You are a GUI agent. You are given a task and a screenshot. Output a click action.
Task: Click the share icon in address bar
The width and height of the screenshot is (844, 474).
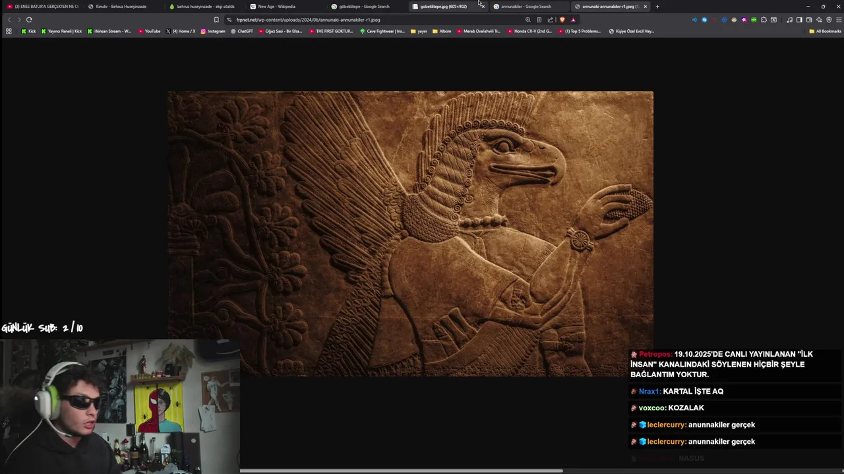click(x=550, y=20)
